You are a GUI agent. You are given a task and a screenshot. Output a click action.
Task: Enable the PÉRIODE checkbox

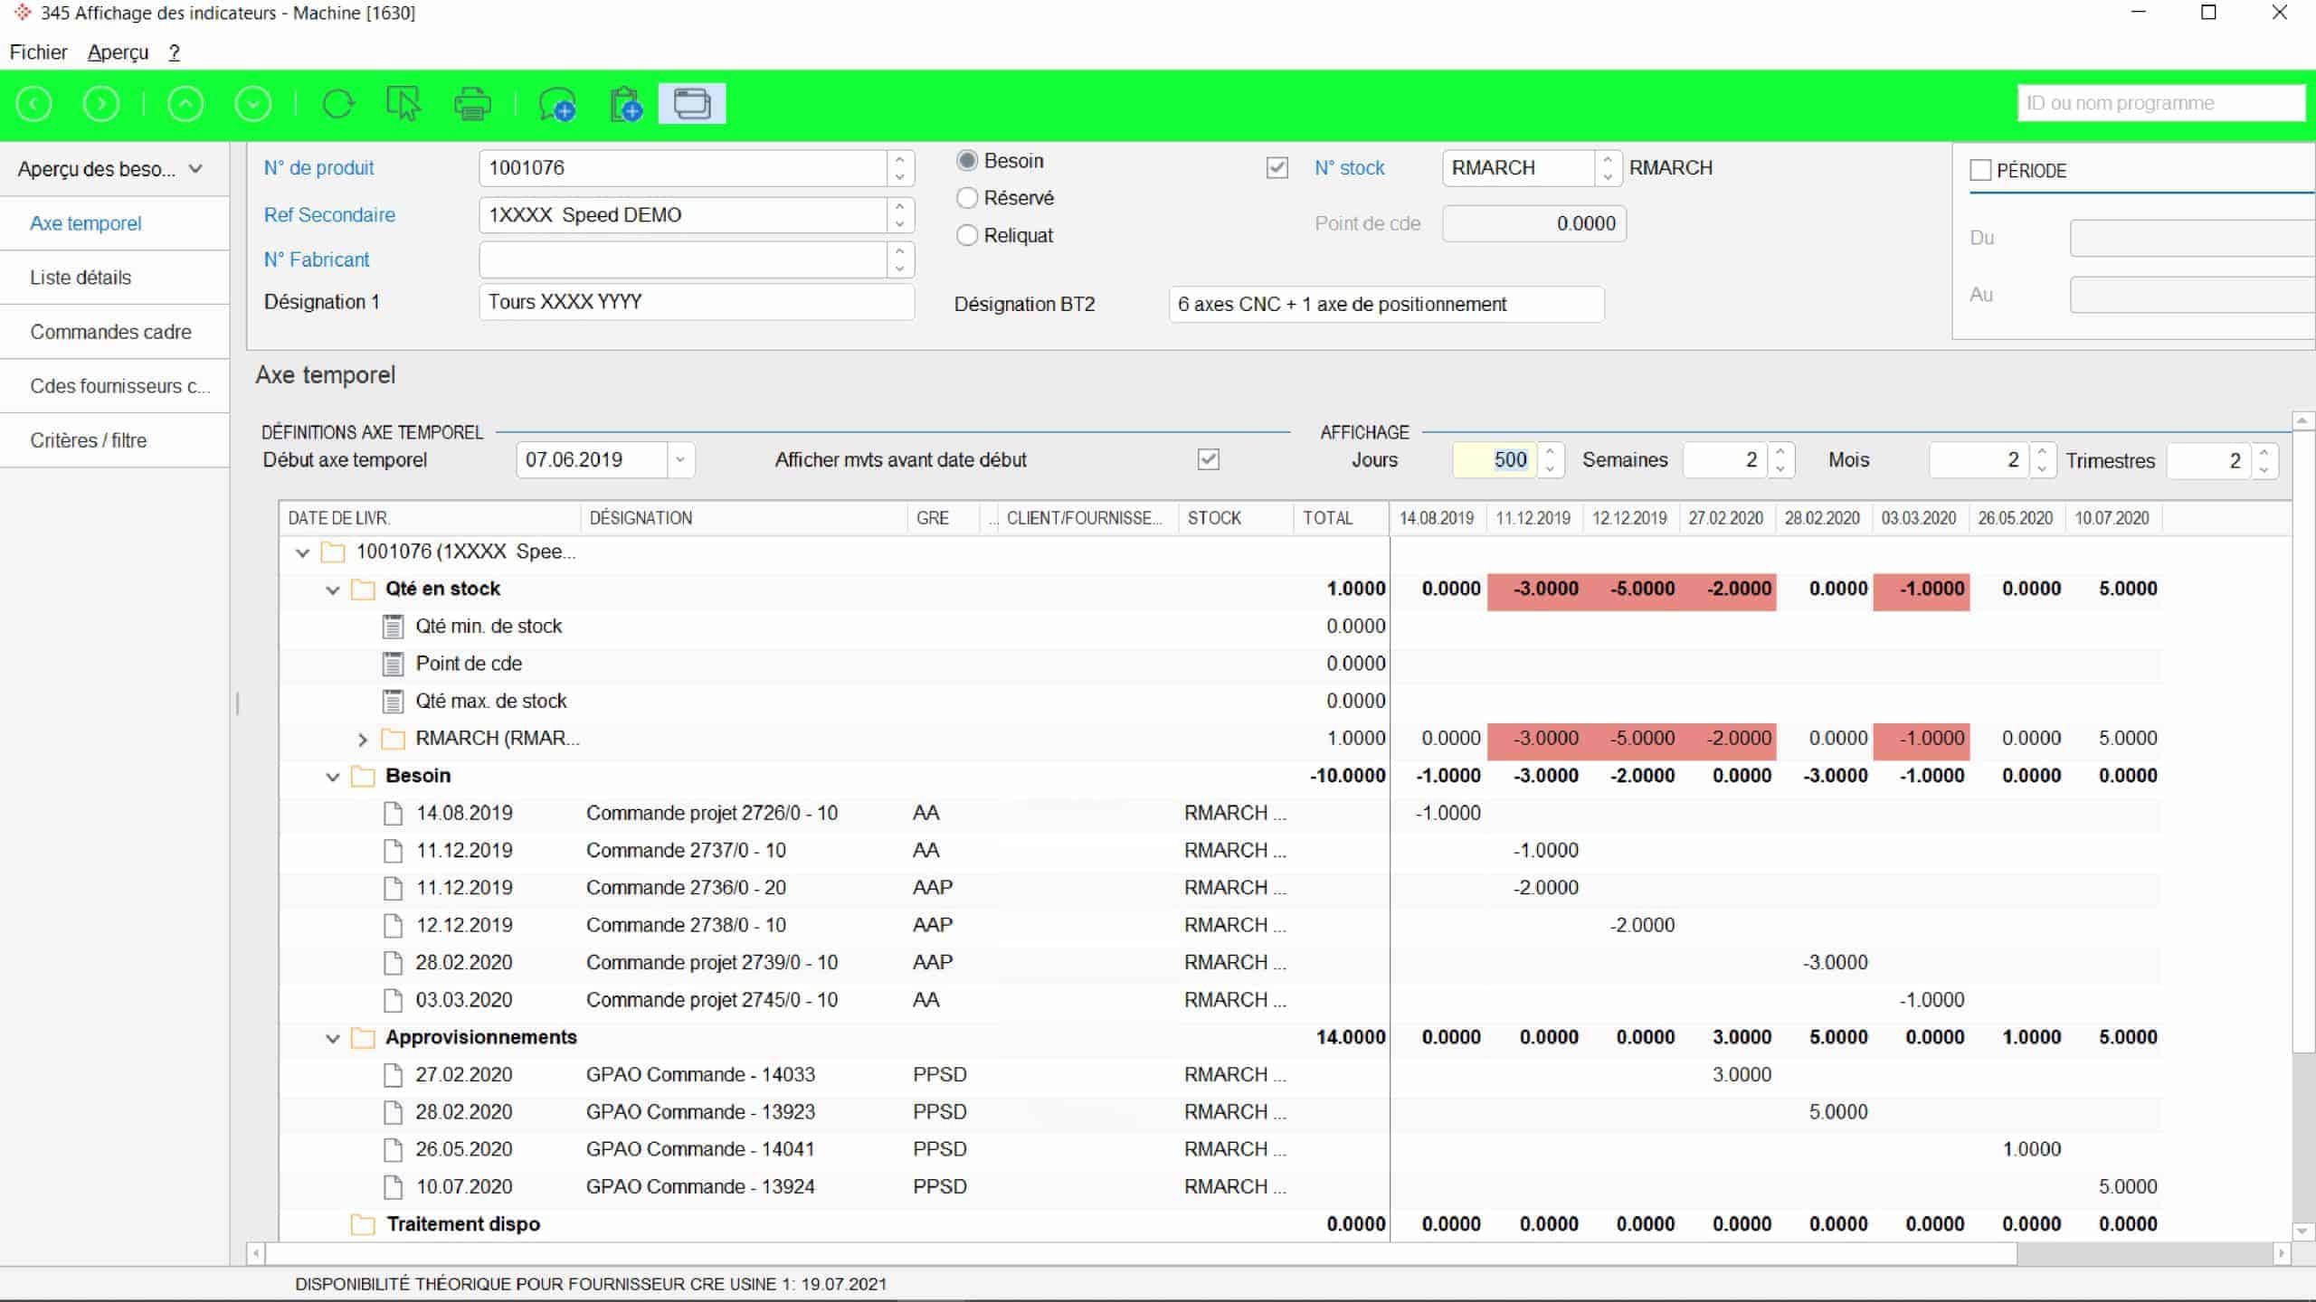tap(1980, 171)
